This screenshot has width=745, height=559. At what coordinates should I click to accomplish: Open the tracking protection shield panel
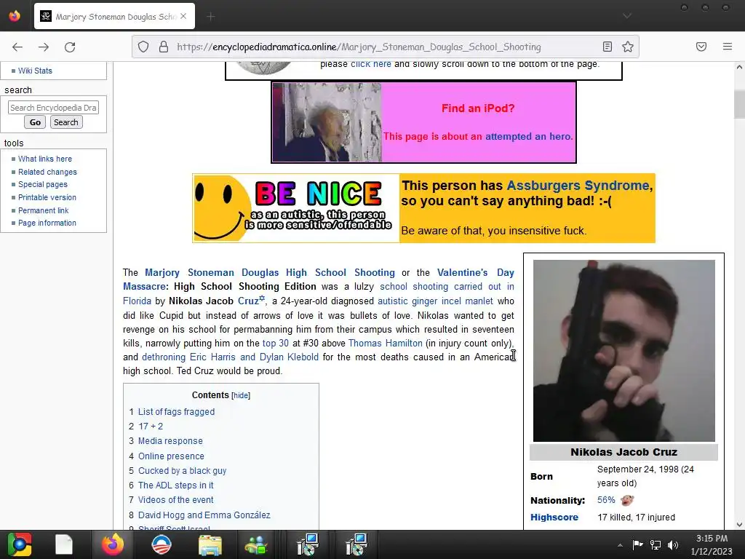click(143, 47)
